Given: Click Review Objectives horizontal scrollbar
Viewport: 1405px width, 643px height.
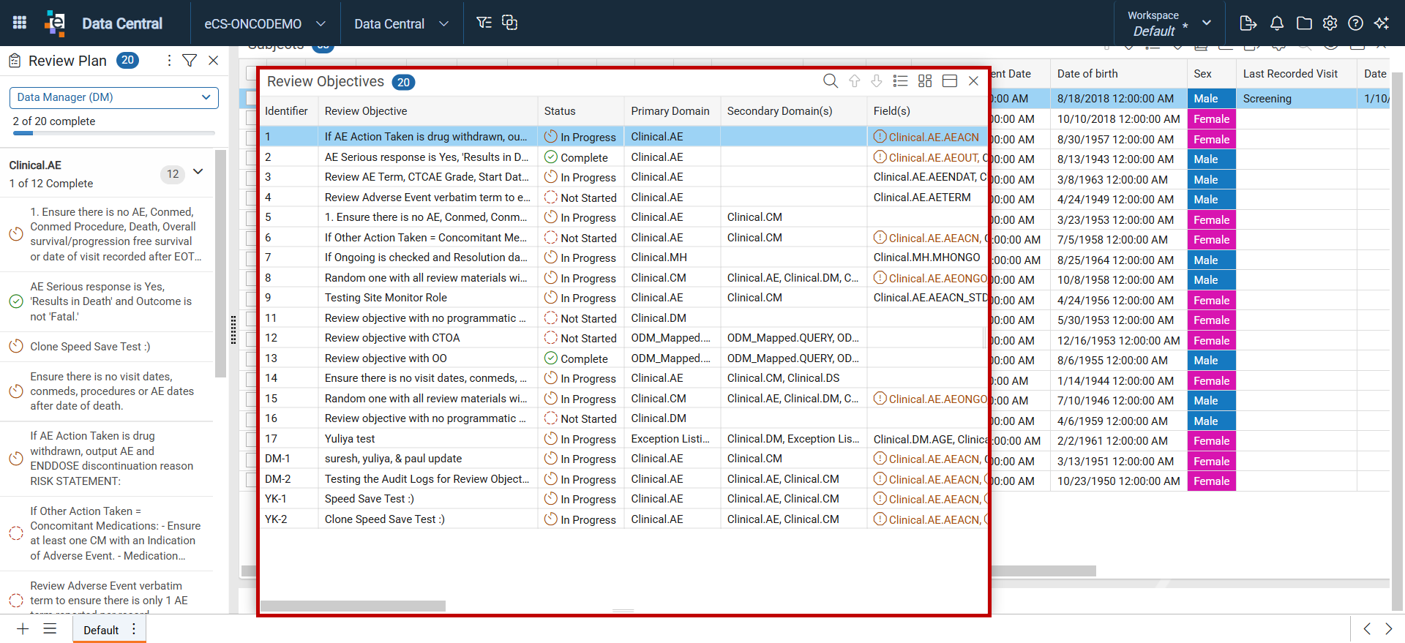Looking at the screenshot, I should point(353,606).
